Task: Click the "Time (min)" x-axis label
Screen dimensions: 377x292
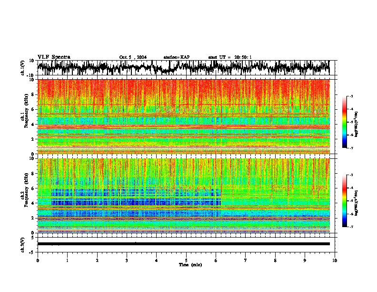Action: point(190,265)
